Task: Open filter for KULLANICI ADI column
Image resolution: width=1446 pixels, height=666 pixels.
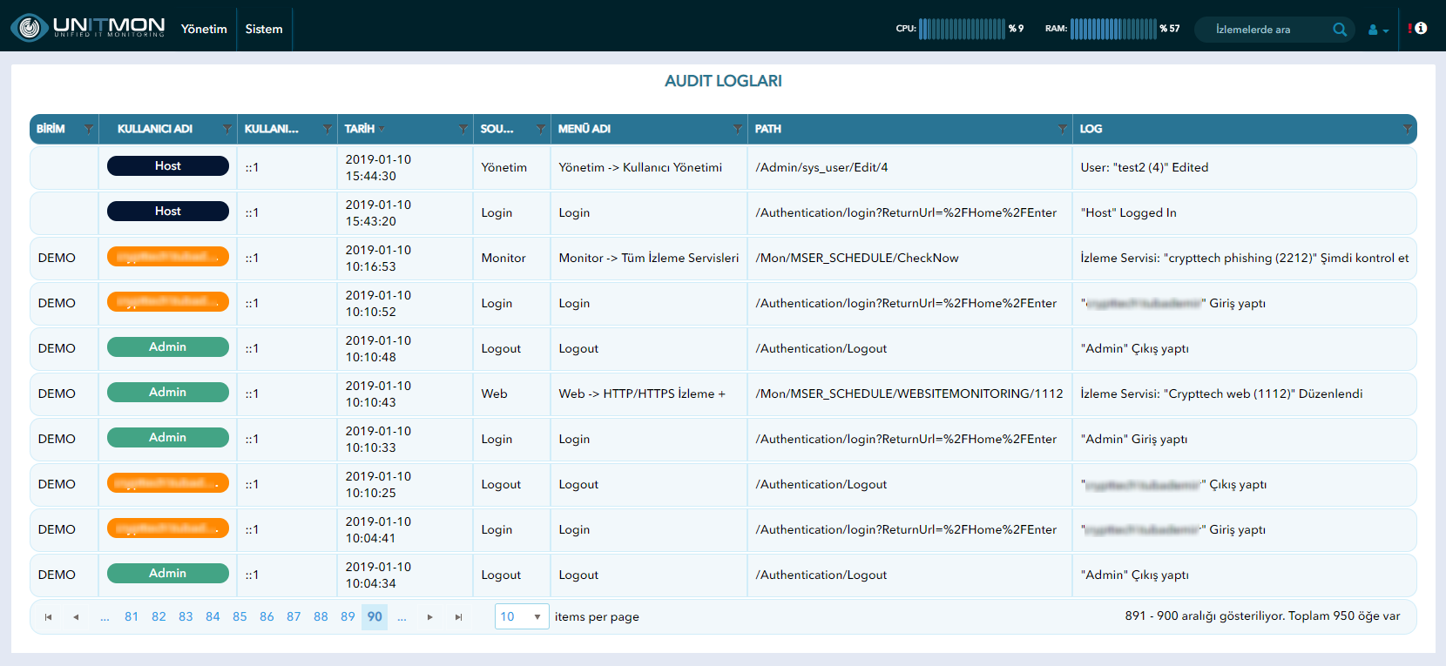Action: coord(227,129)
